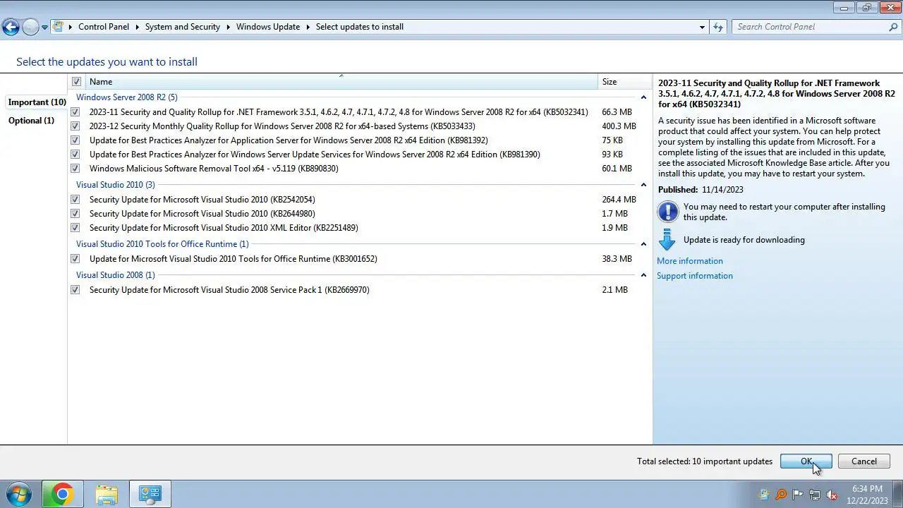Toggle the select-all checkbox in header
Viewport: 903px width, 508px height.
[x=76, y=82]
